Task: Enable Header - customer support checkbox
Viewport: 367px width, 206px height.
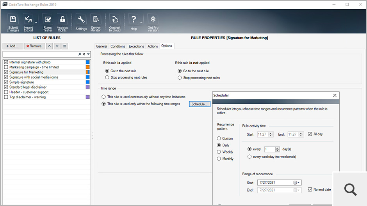Action: pyautogui.click(x=6, y=92)
